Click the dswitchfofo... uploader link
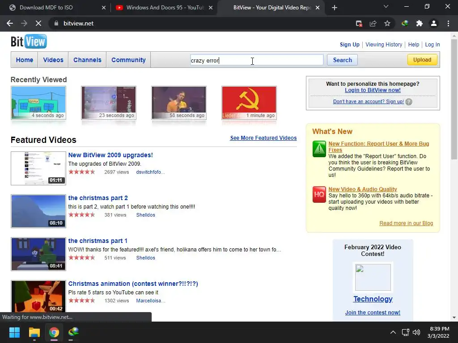 [150, 172]
